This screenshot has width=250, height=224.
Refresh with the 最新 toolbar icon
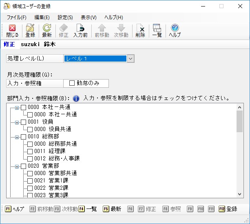pos(47,31)
